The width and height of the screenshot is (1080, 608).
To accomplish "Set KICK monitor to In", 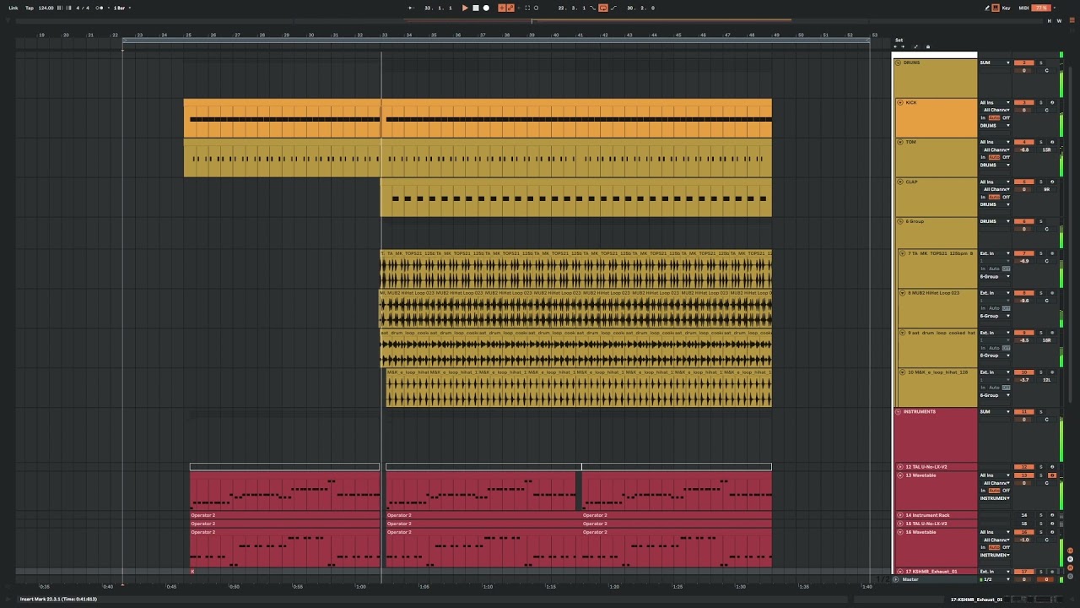I will pyautogui.click(x=983, y=117).
